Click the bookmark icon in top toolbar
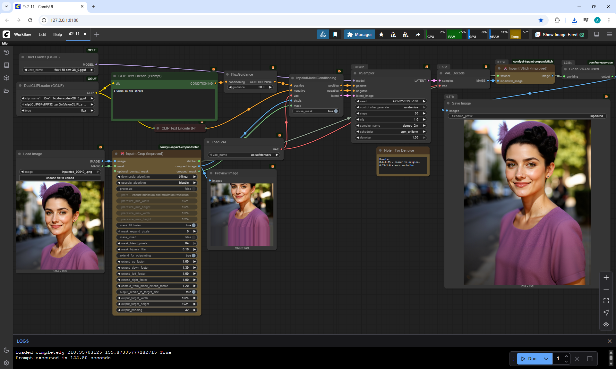 point(335,34)
